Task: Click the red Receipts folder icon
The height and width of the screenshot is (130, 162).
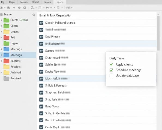Action: [6, 61]
